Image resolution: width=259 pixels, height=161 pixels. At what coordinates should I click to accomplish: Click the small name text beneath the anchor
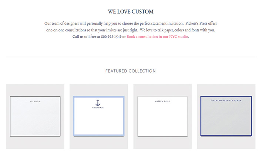(x=98, y=108)
